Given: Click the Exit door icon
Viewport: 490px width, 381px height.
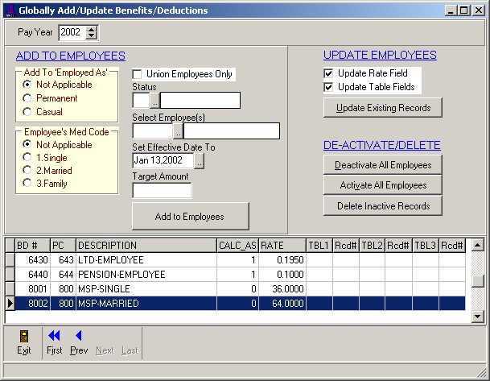Looking at the screenshot, I should click(x=24, y=337).
